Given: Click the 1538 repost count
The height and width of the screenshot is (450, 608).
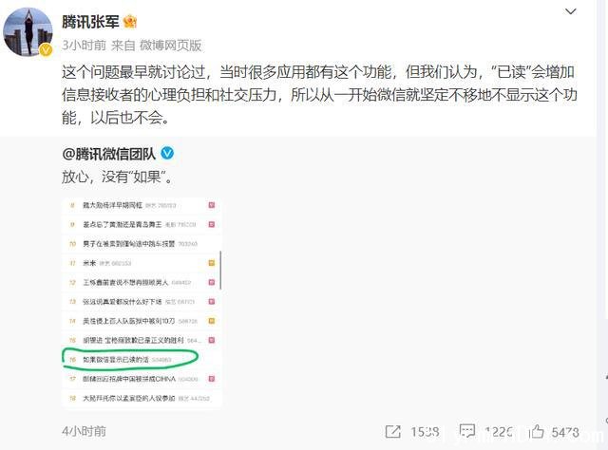Looking at the screenshot, I should click(x=425, y=432).
